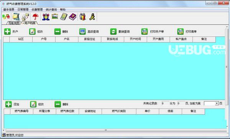Click the yellow running man exit icon

(92, 17)
